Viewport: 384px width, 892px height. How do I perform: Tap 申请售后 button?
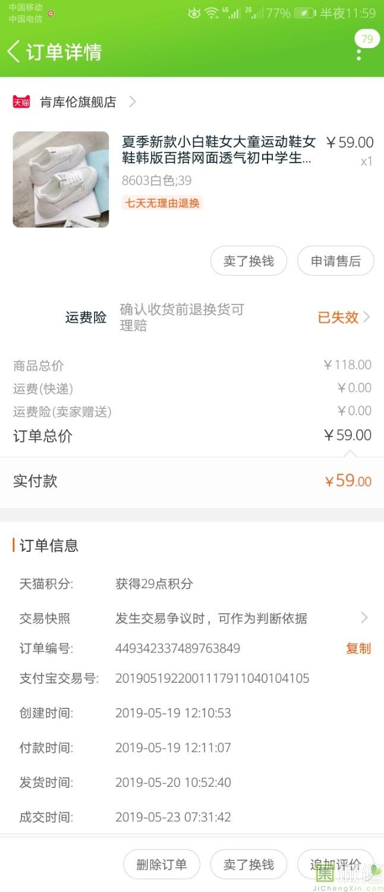tap(335, 261)
